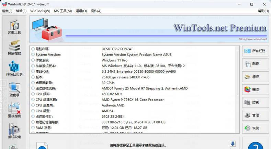Viewport: 271px width, 149px height.
Task: Open the 掃描註冊表 registry scanner
Action: tap(14, 68)
